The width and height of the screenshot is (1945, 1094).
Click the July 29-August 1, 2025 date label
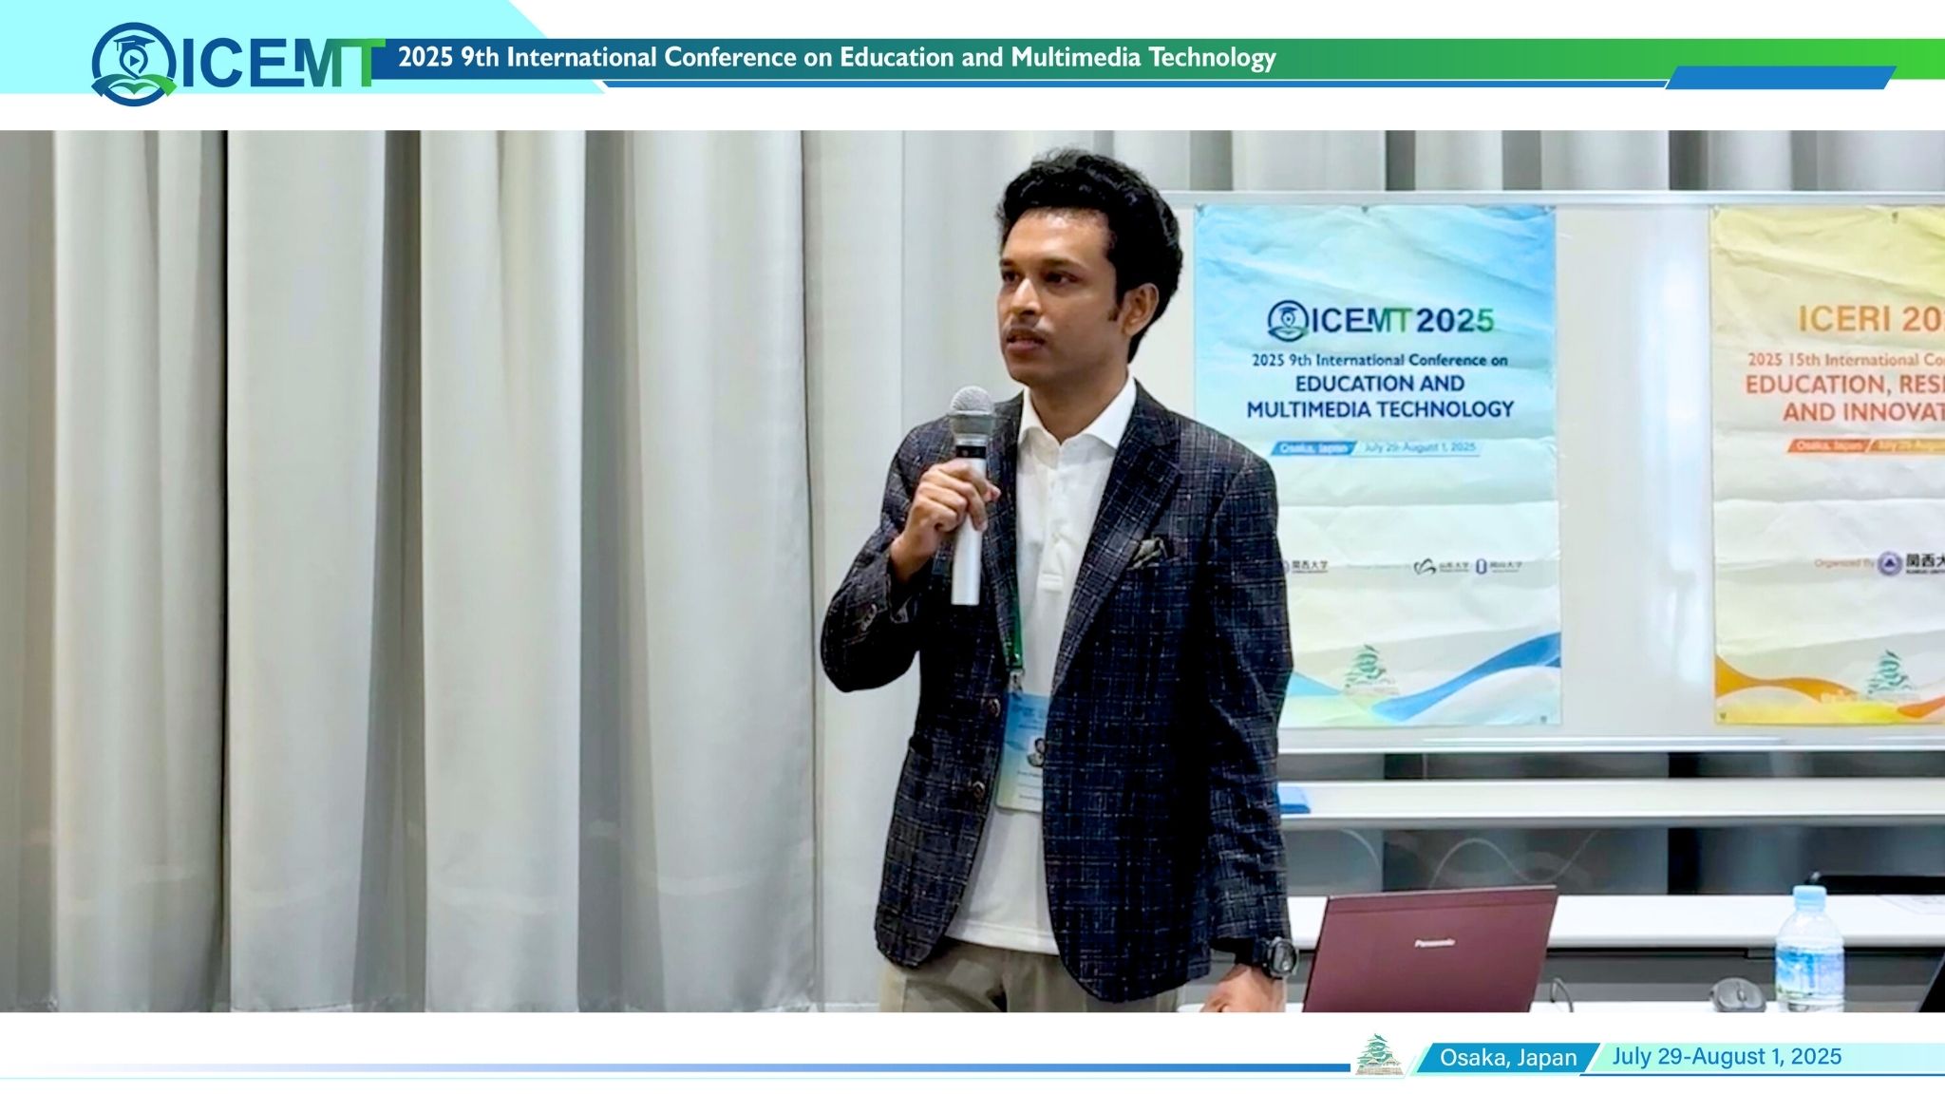click(1726, 1056)
